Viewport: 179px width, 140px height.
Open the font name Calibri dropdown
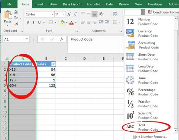pos(52,14)
